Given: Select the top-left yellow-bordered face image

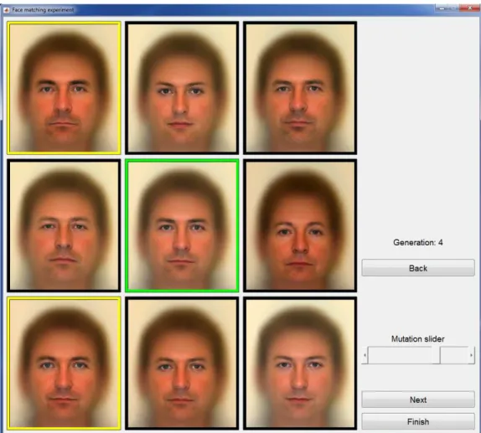Looking at the screenshot, I should pyautogui.click(x=64, y=88).
